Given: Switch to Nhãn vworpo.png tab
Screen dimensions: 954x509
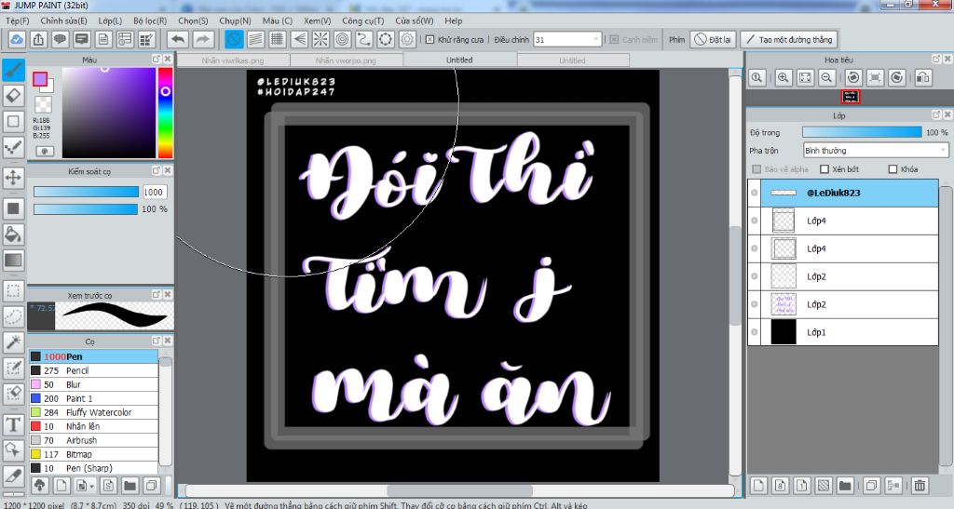Looking at the screenshot, I should pos(346,60).
